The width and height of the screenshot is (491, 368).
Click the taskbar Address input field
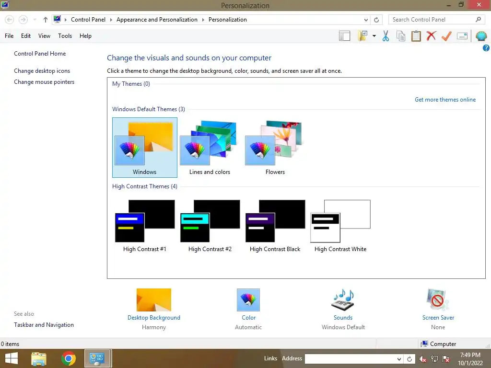pos(350,359)
